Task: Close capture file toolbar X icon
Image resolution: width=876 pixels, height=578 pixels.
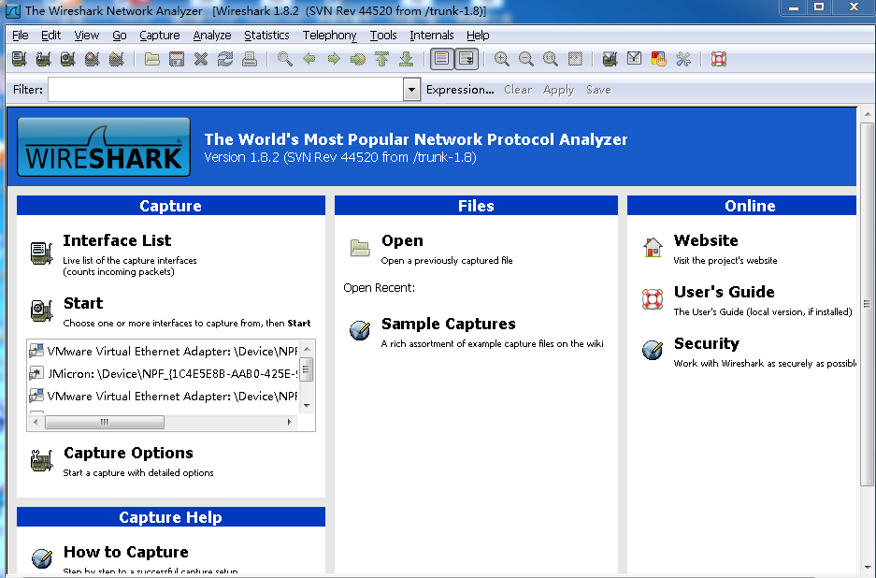Action: pyautogui.click(x=201, y=59)
